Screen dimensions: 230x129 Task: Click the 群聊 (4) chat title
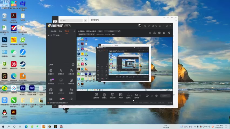coord(95,20)
